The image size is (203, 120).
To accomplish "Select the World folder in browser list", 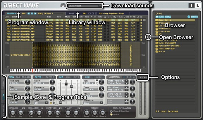I will pos(161,51).
